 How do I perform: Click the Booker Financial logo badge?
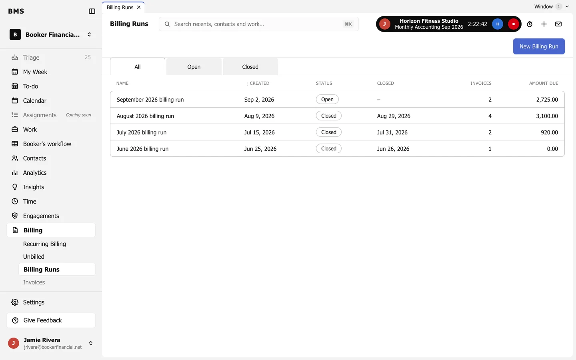15,34
